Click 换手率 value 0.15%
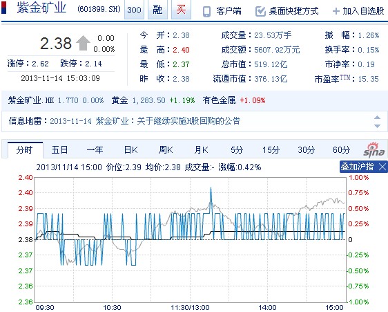Screen dimensions: 388x312 pyautogui.click(x=369, y=50)
